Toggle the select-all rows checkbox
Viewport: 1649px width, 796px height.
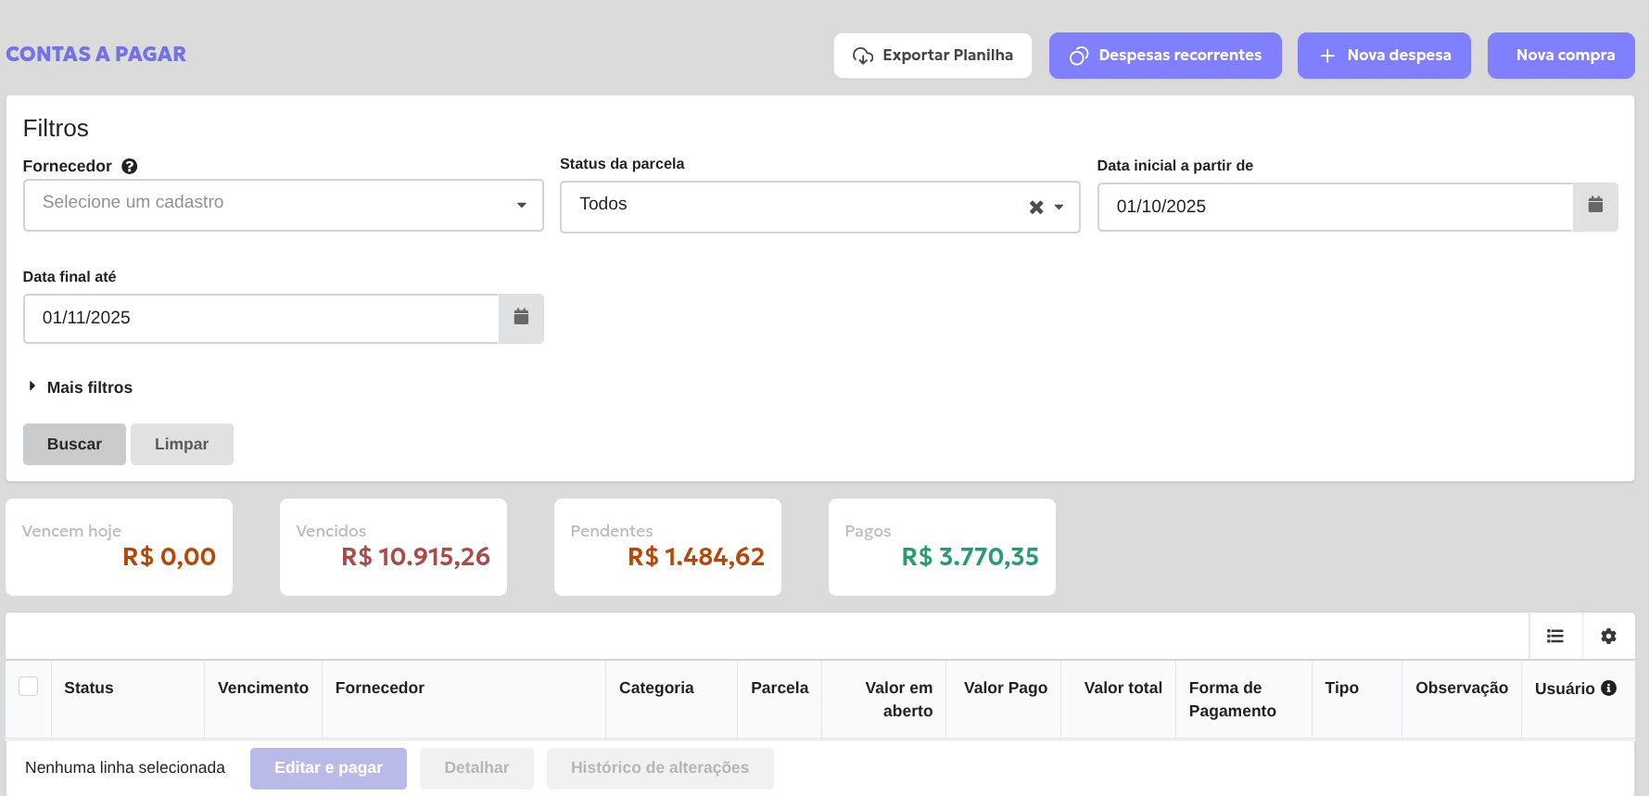point(29,687)
